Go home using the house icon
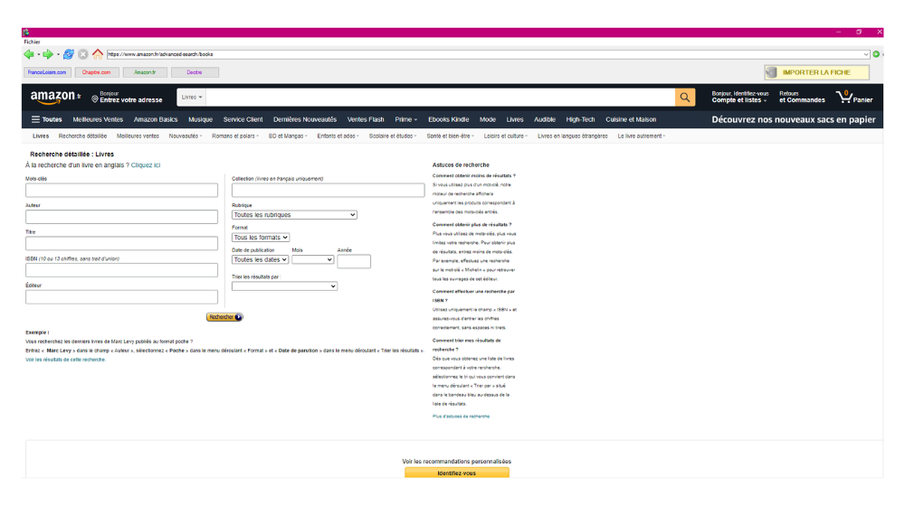The height and width of the screenshot is (506, 905). click(98, 54)
